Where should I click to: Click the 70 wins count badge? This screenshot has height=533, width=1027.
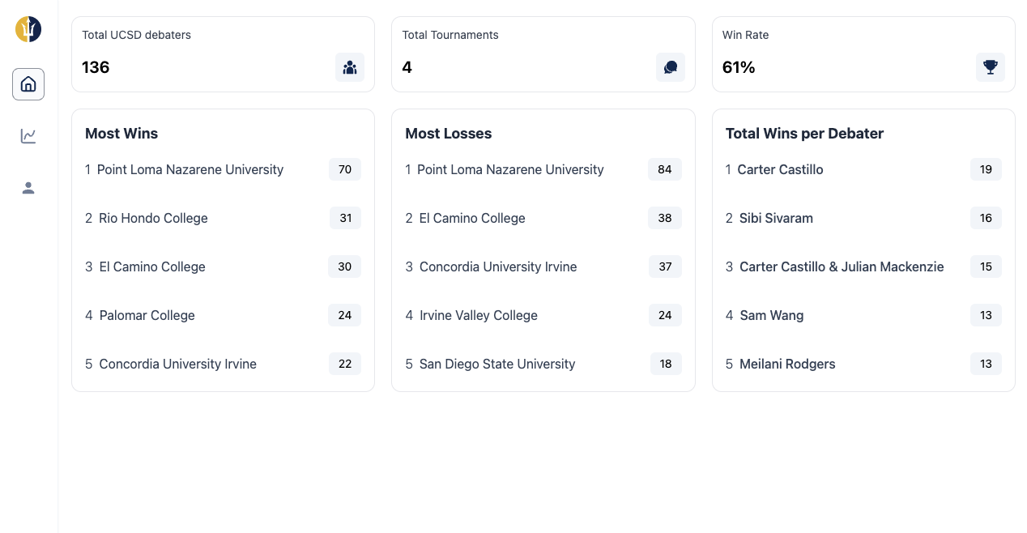pyautogui.click(x=345, y=169)
